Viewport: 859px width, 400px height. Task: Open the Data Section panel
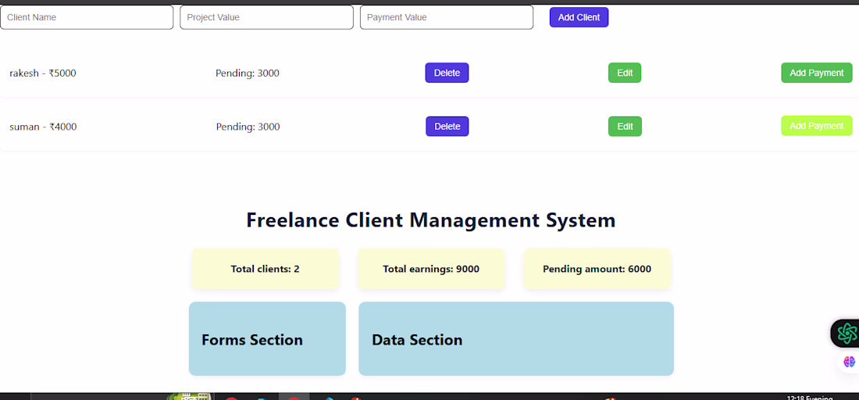pyautogui.click(x=516, y=338)
